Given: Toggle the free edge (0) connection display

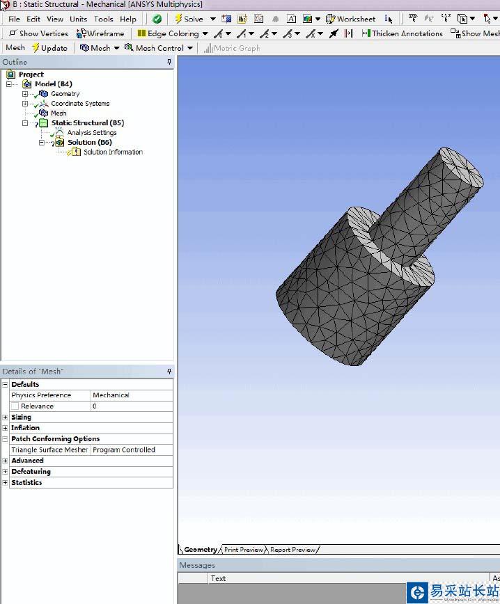Looking at the screenshot, I should 219,34.
